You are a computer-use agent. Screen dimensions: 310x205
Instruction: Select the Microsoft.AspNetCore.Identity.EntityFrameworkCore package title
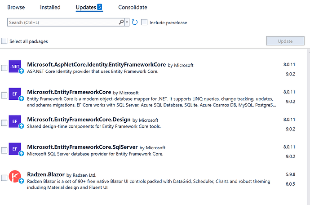(x=97, y=64)
